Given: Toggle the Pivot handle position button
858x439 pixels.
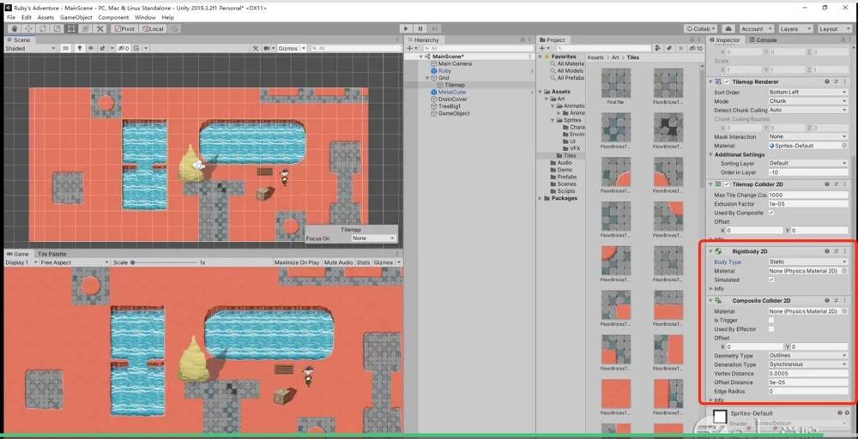Looking at the screenshot, I should 124,28.
